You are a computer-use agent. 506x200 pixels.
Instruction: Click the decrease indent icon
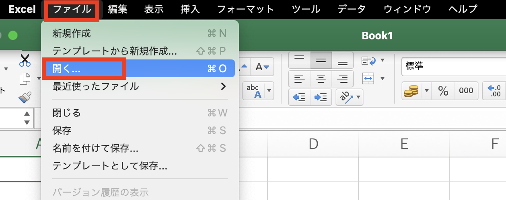pyautogui.click(x=299, y=97)
